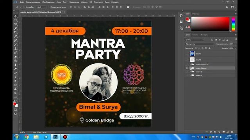Select the Ellipse shape tool

tap(16, 85)
